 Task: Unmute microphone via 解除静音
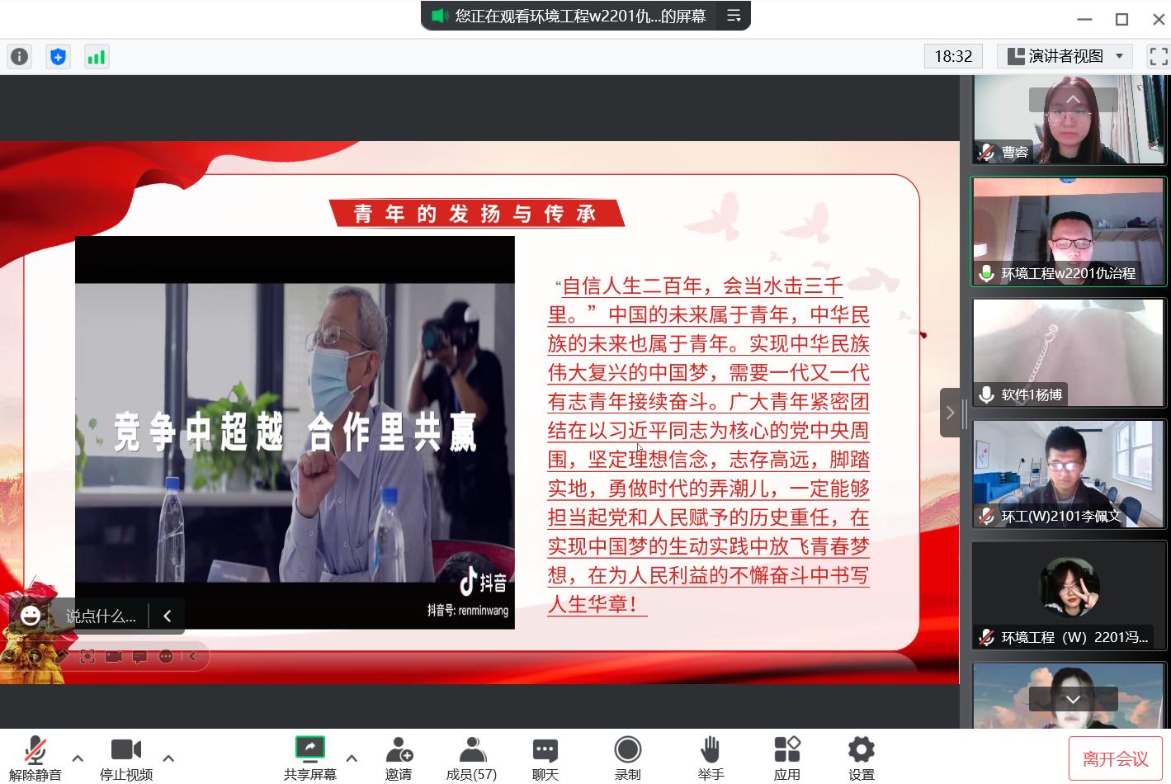tap(35, 758)
